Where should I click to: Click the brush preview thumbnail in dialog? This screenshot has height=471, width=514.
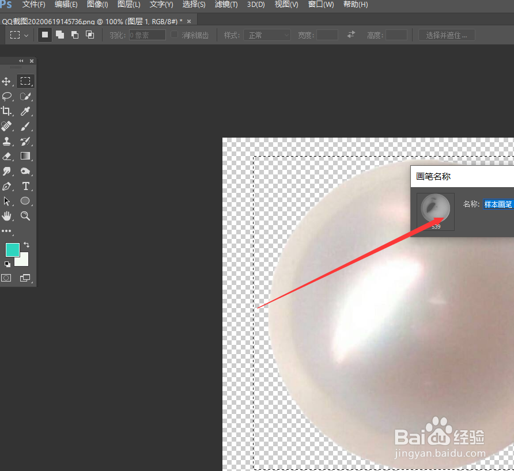coord(435,211)
